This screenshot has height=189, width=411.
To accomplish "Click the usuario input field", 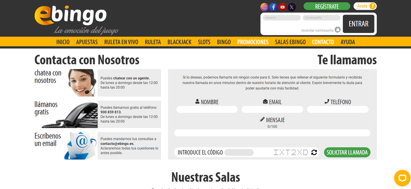I will [281, 18].
